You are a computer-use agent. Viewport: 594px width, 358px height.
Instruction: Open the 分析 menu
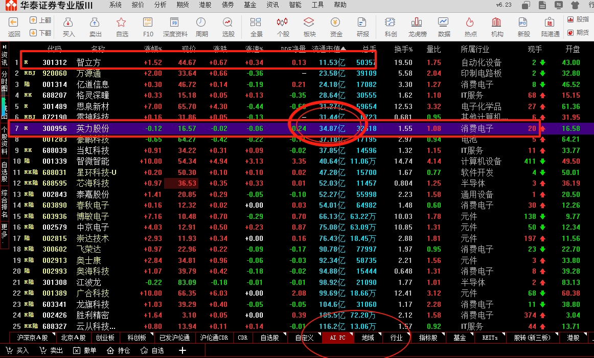(x=160, y=5)
